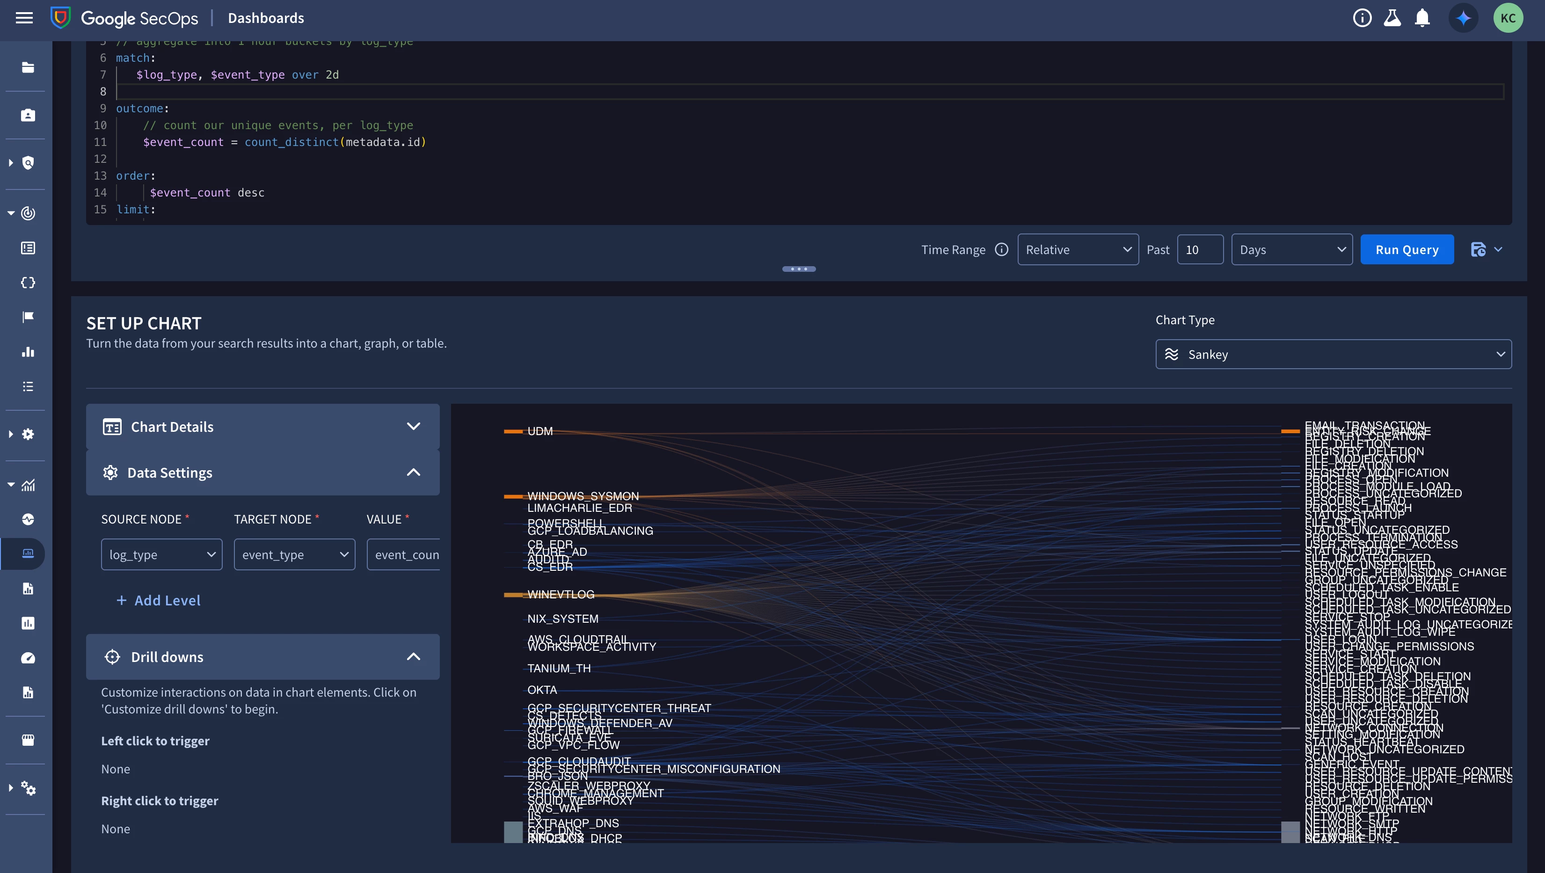Expand the shield search sidebar section arrow
Image resolution: width=1545 pixels, height=873 pixels.
click(x=11, y=163)
